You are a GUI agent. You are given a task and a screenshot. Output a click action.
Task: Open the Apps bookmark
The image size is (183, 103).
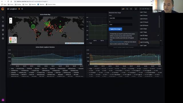tap(4, 5)
